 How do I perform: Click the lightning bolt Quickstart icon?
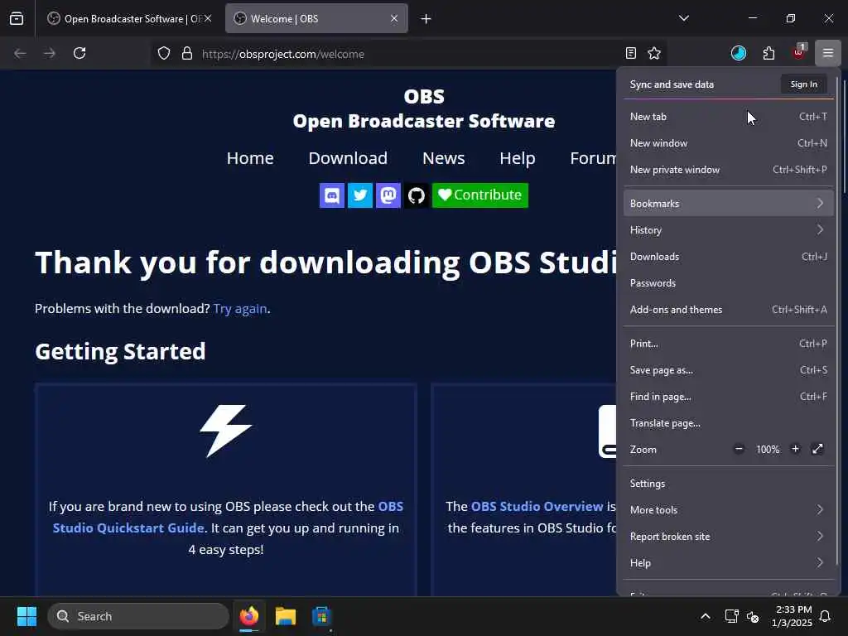pos(226,431)
